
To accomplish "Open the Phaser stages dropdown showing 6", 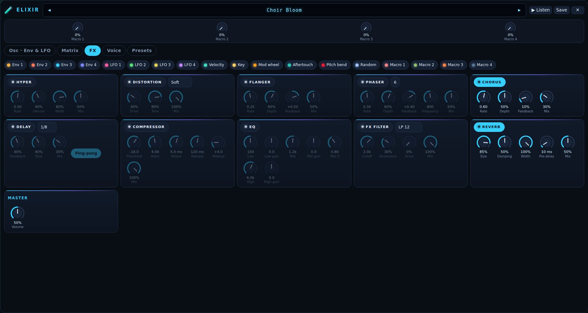I will point(395,82).
